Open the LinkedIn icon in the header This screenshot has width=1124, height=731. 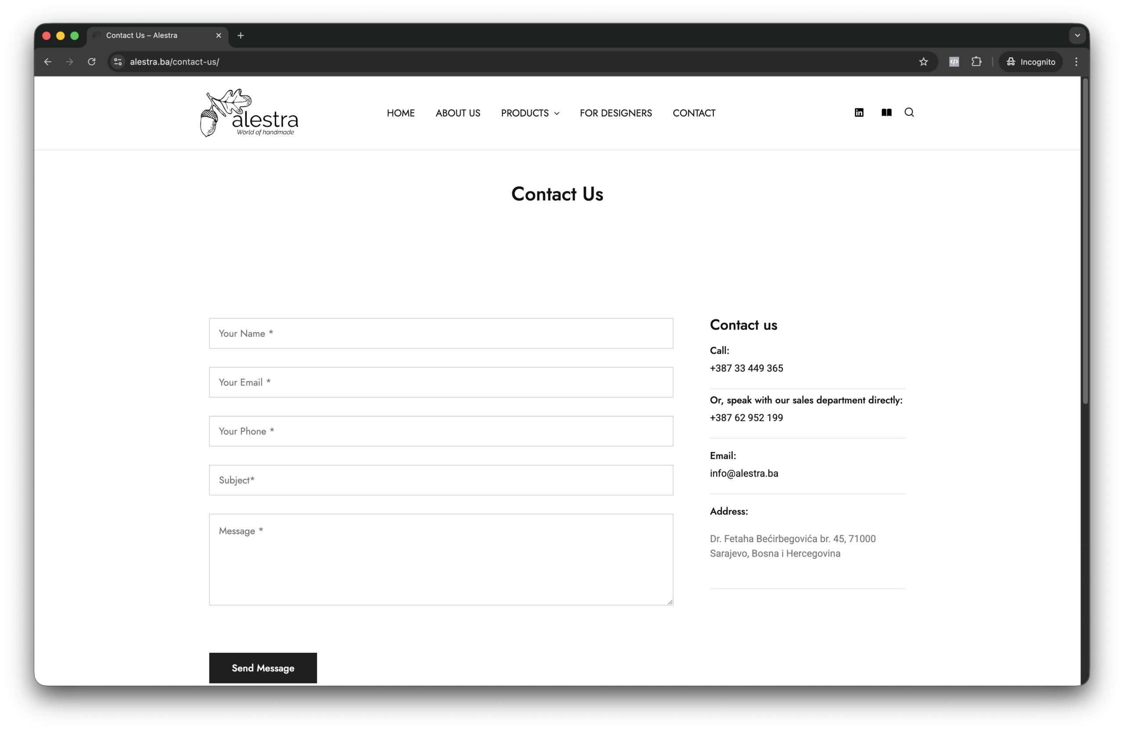(859, 112)
